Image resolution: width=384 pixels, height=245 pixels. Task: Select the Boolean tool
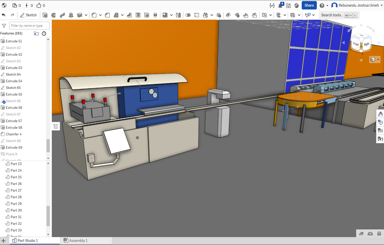pyautogui.click(x=188, y=15)
